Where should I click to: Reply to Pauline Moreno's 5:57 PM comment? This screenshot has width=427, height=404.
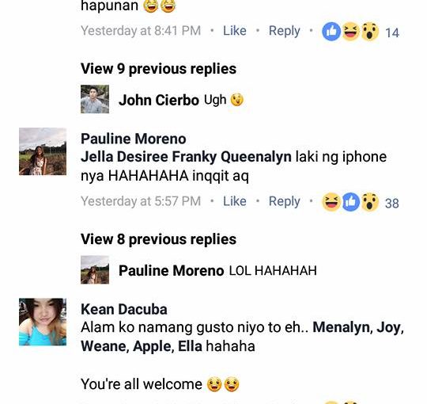click(x=285, y=202)
